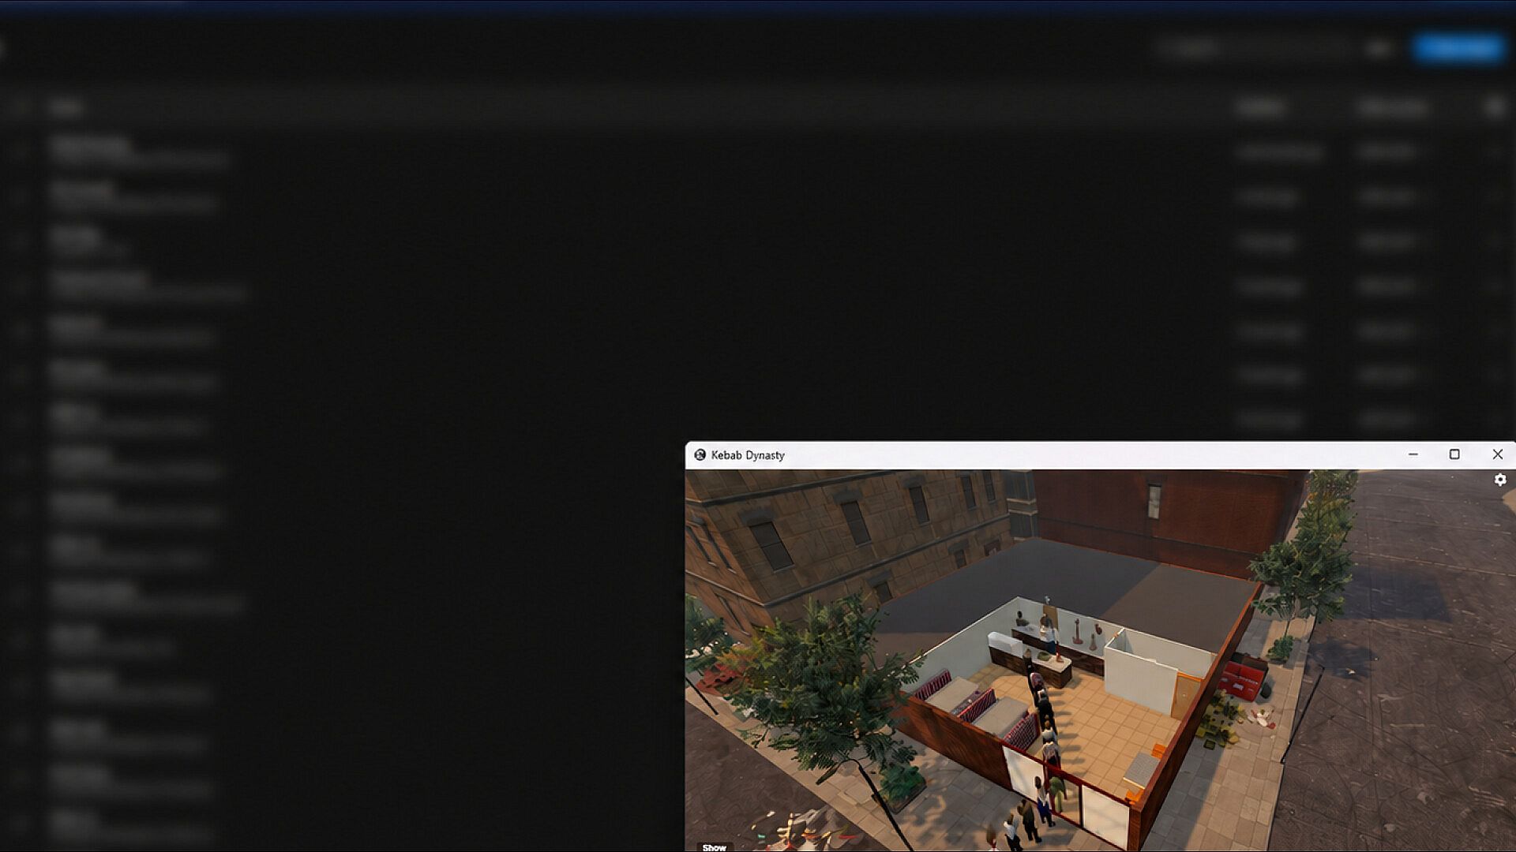Click the Kebab Dynasty title bar text

(x=748, y=455)
